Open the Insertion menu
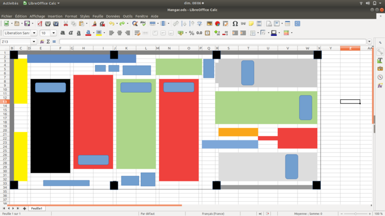This screenshot has width=385, height=216. click(x=55, y=16)
